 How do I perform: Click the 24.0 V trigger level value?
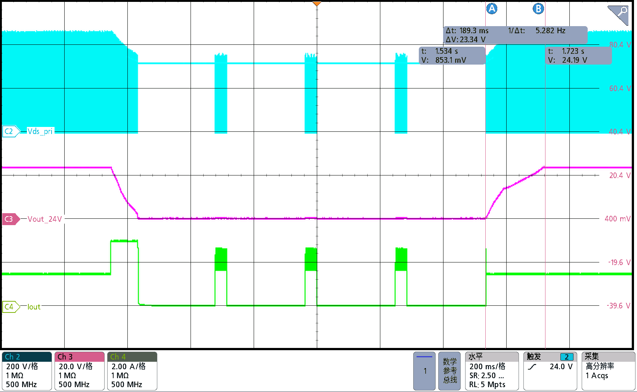[x=561, y=367]
